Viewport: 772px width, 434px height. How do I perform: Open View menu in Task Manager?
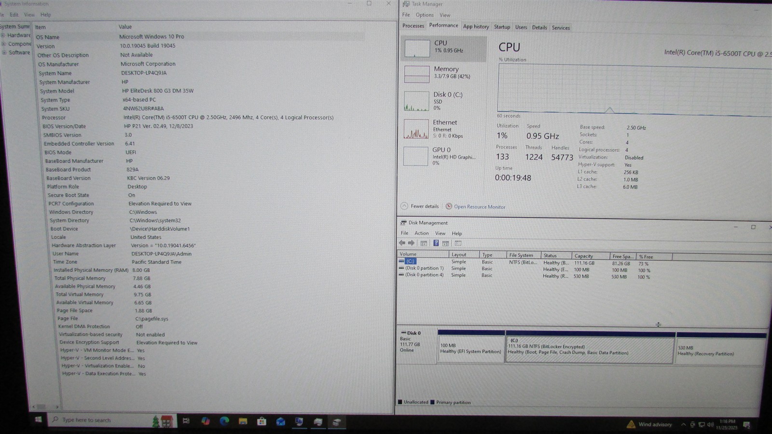445,15
